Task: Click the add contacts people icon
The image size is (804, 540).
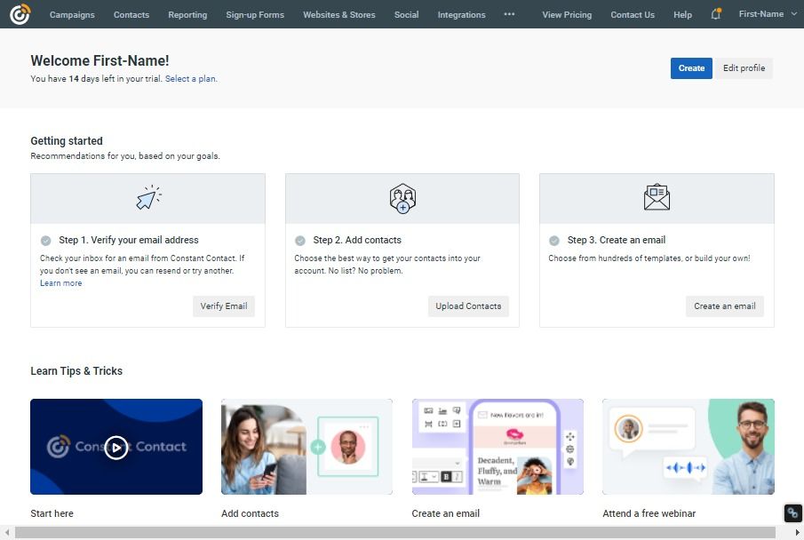Action: (402, 198)
